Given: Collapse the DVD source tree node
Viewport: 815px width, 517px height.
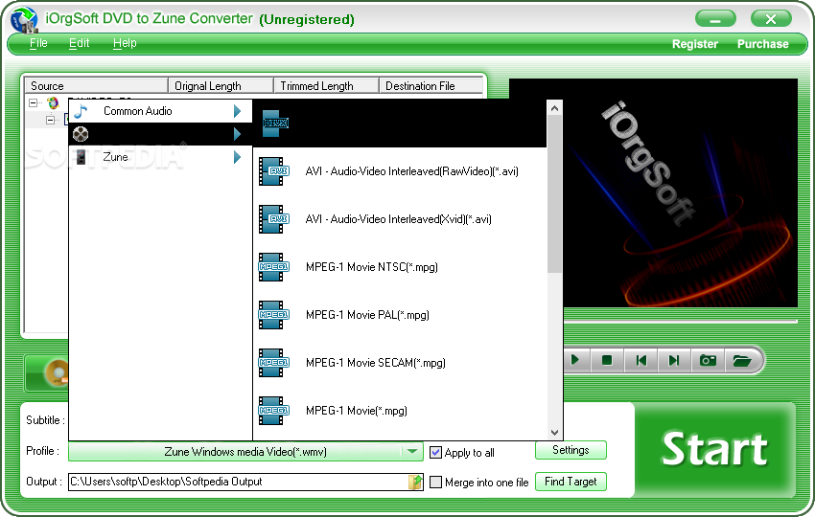Looking at the screenshot, I should tap(34, 102).
